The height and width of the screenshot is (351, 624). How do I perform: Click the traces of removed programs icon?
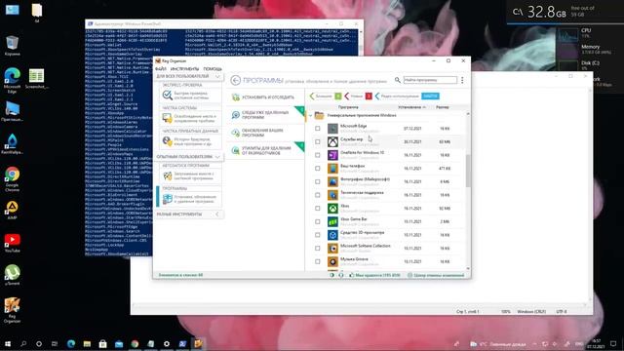(x=236, y=115)
